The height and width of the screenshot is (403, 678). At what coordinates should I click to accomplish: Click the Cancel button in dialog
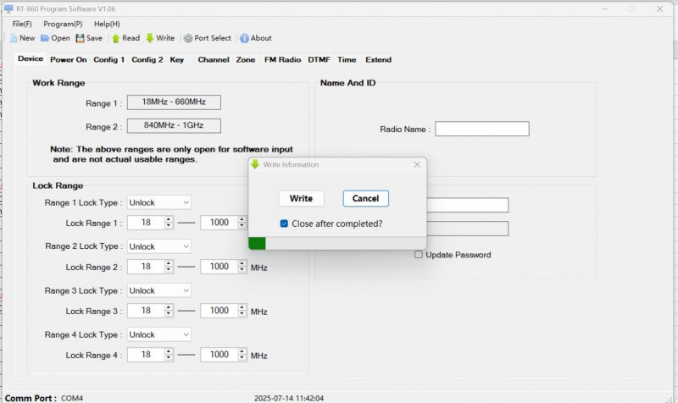click(366, 198)
